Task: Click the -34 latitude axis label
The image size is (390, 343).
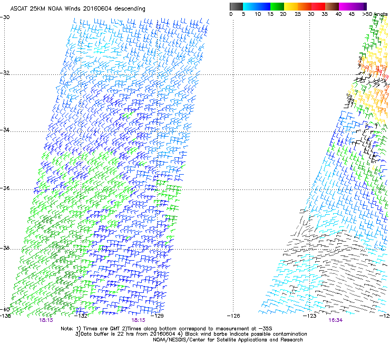Action: coord(5,130)
